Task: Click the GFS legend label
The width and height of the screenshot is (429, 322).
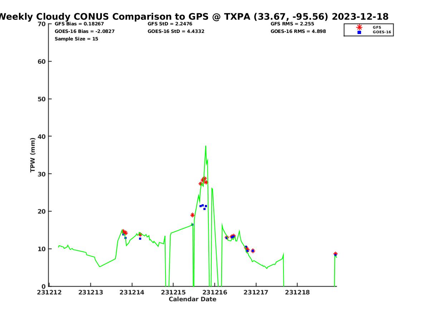Action: click(x=377, y=27)
